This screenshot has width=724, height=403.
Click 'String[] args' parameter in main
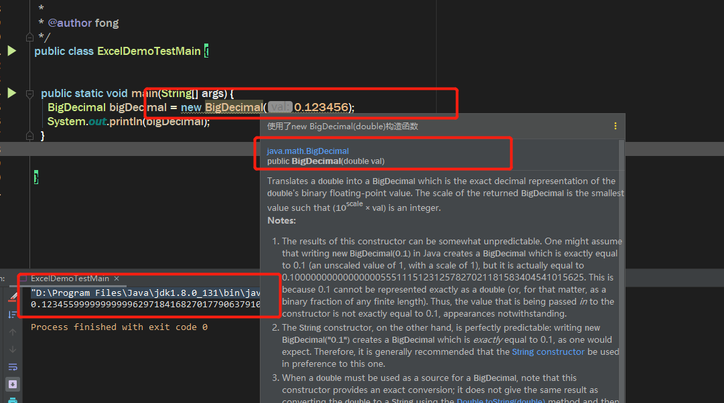pyautogui.click(x=194, y=93)
